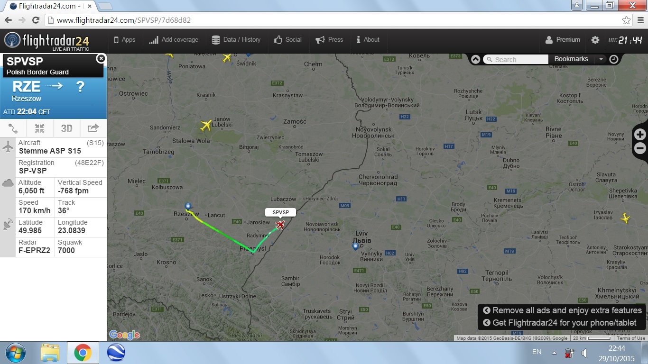The image size is (648, 364).
Task: Open the Bookmarks menu
Action: [x=571, y=59]
